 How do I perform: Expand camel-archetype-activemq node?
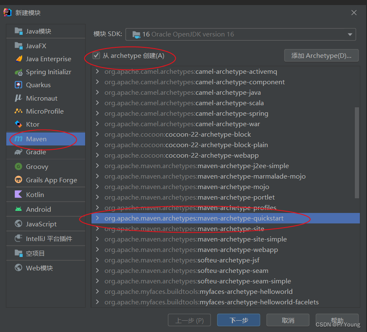point(97,71)
